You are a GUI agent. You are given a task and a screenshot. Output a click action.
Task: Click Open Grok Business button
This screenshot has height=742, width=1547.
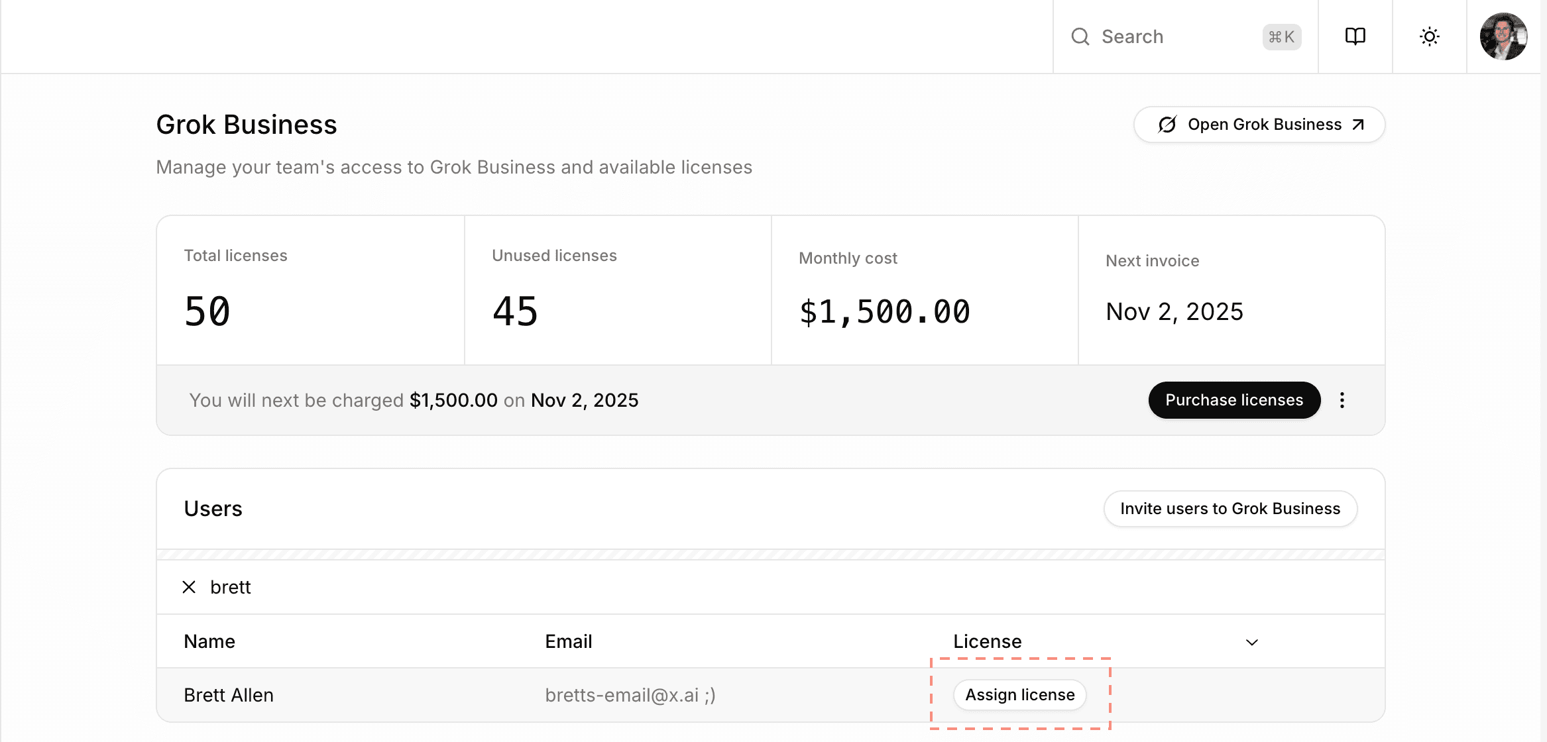1259,125
